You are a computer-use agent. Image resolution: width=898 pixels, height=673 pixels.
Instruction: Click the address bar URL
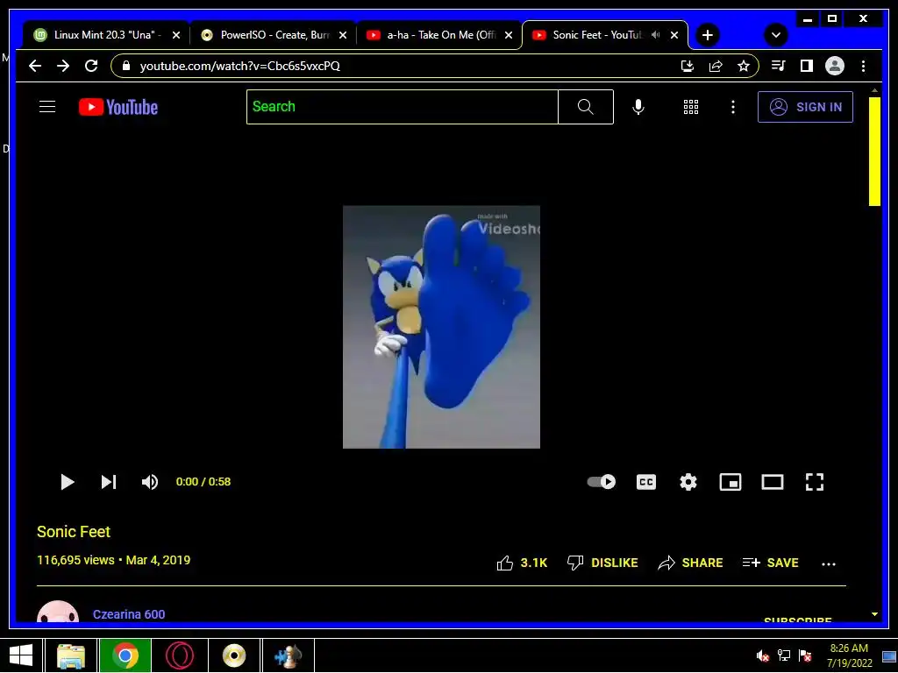[240, 66]
